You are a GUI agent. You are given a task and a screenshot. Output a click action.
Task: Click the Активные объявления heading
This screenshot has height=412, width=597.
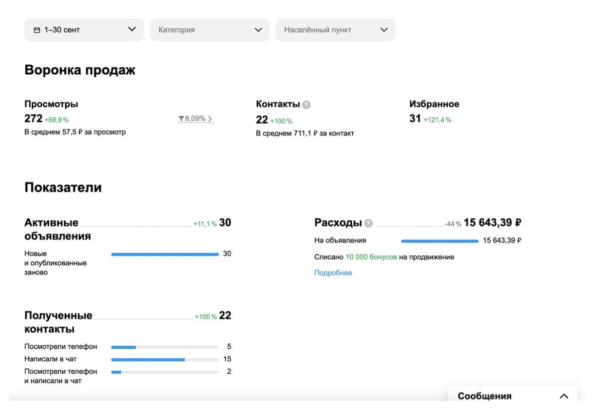pos(57,229)
